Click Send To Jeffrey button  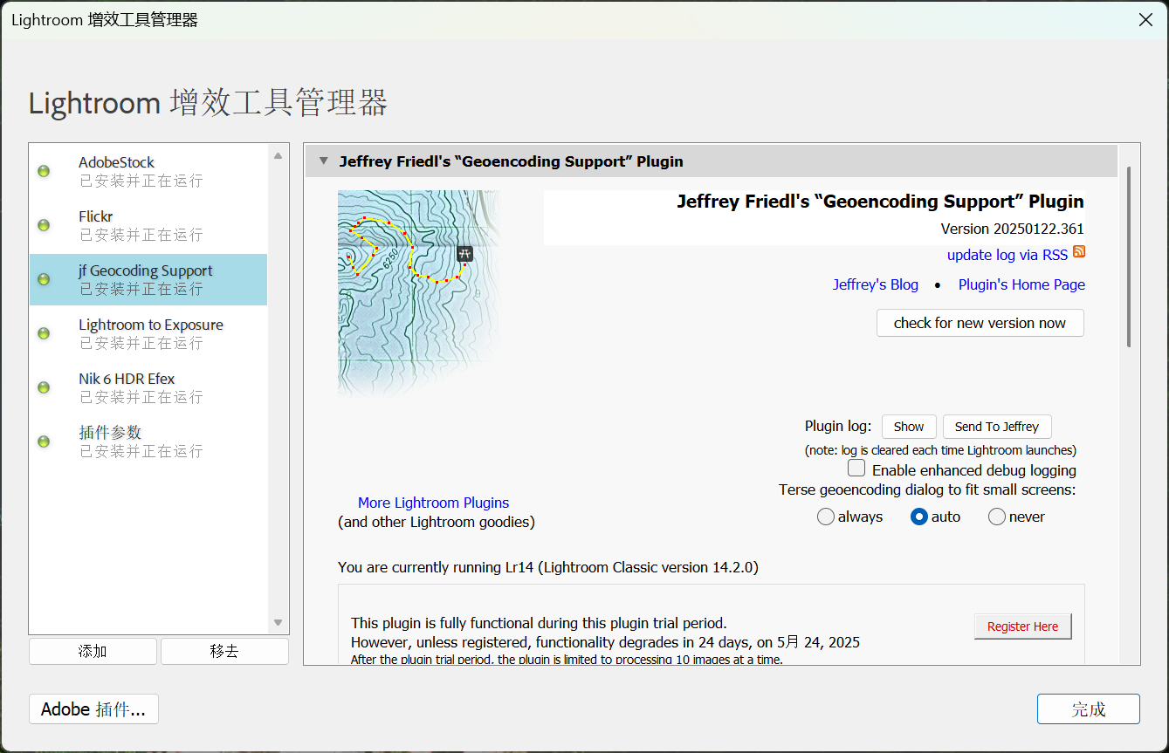point(997,427)
